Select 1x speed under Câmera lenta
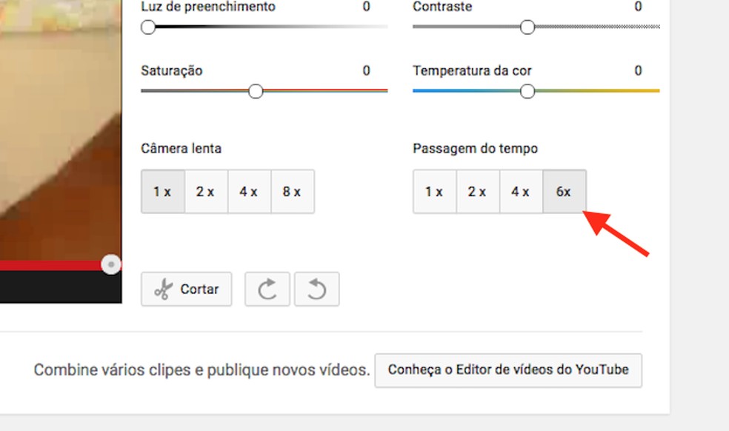Viewport: 729px width, 431px height. (x=162, y=191)
